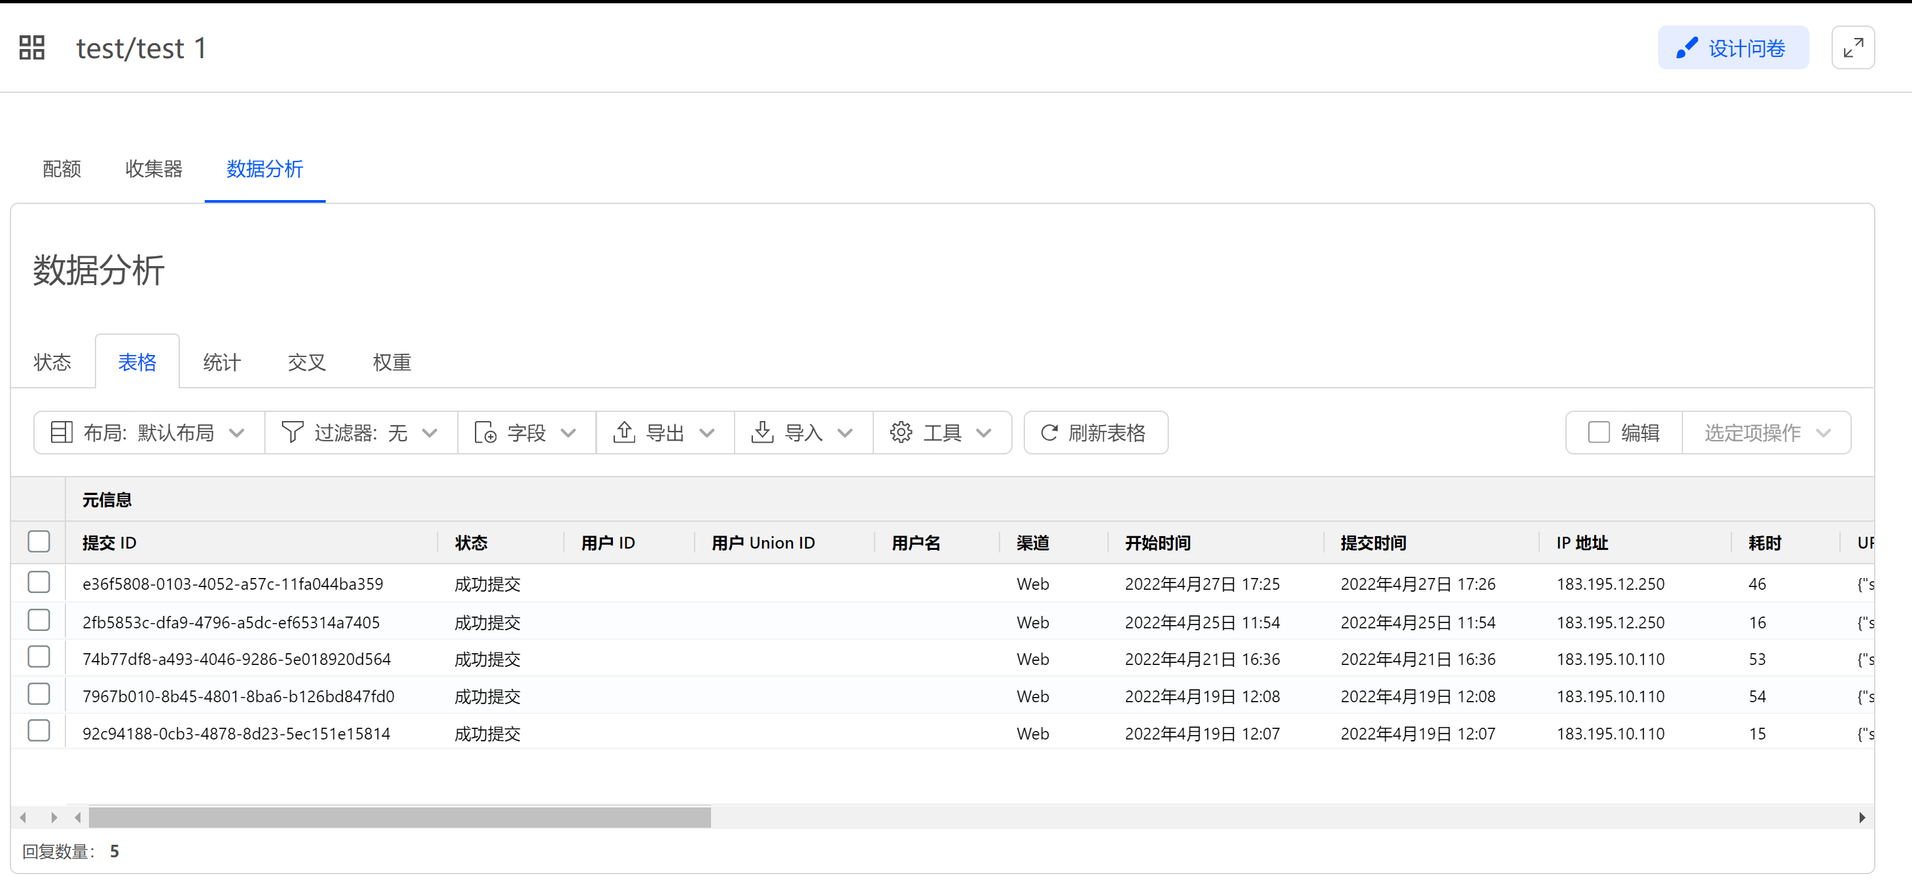Viewport: 1912px width, 884px height.
Task: Click cell 74b77df8-a493-4046-9286-5e018920d564
Action: coord(237,659)
